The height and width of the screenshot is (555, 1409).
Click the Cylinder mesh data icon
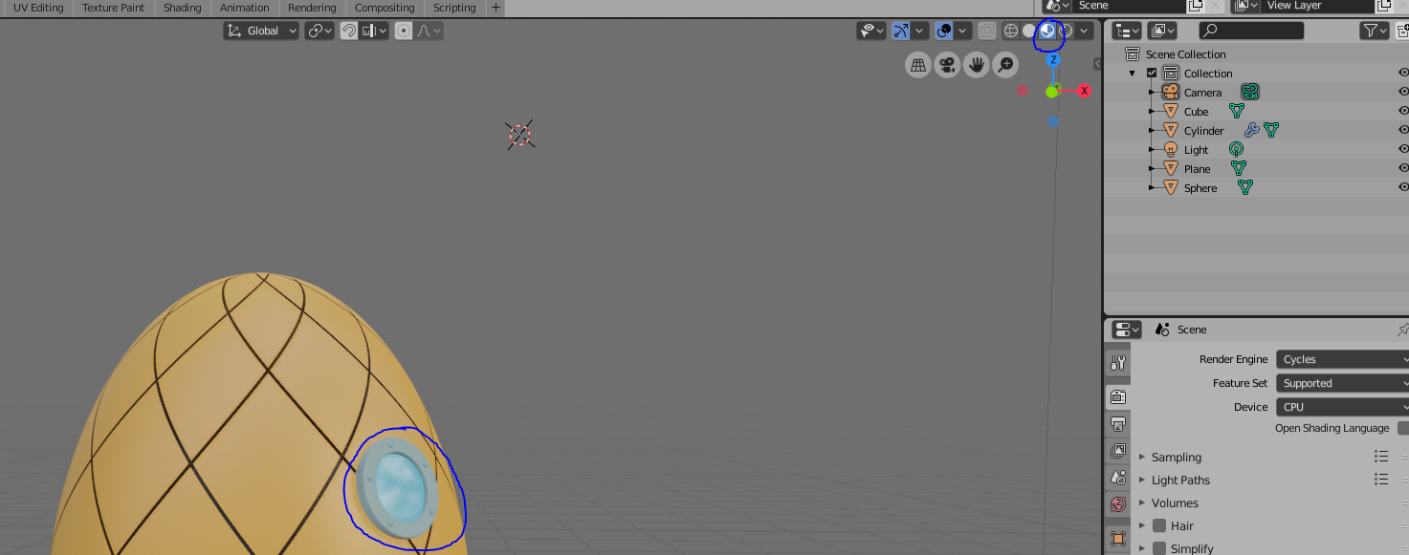click(x=1271, y=131)
